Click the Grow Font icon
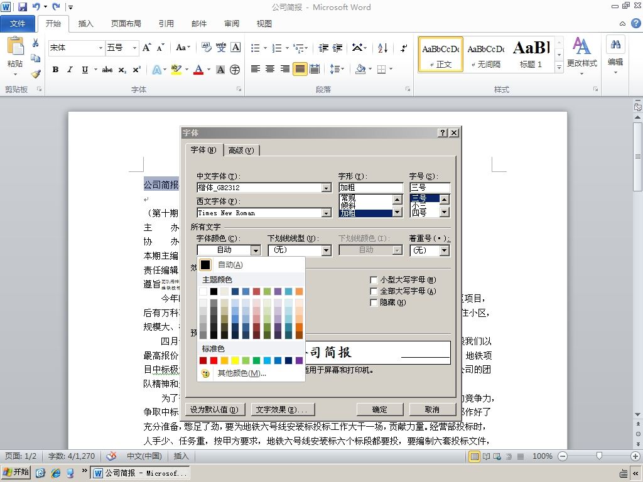The height and width of the screenshot is (482, 643). point(147,48)
